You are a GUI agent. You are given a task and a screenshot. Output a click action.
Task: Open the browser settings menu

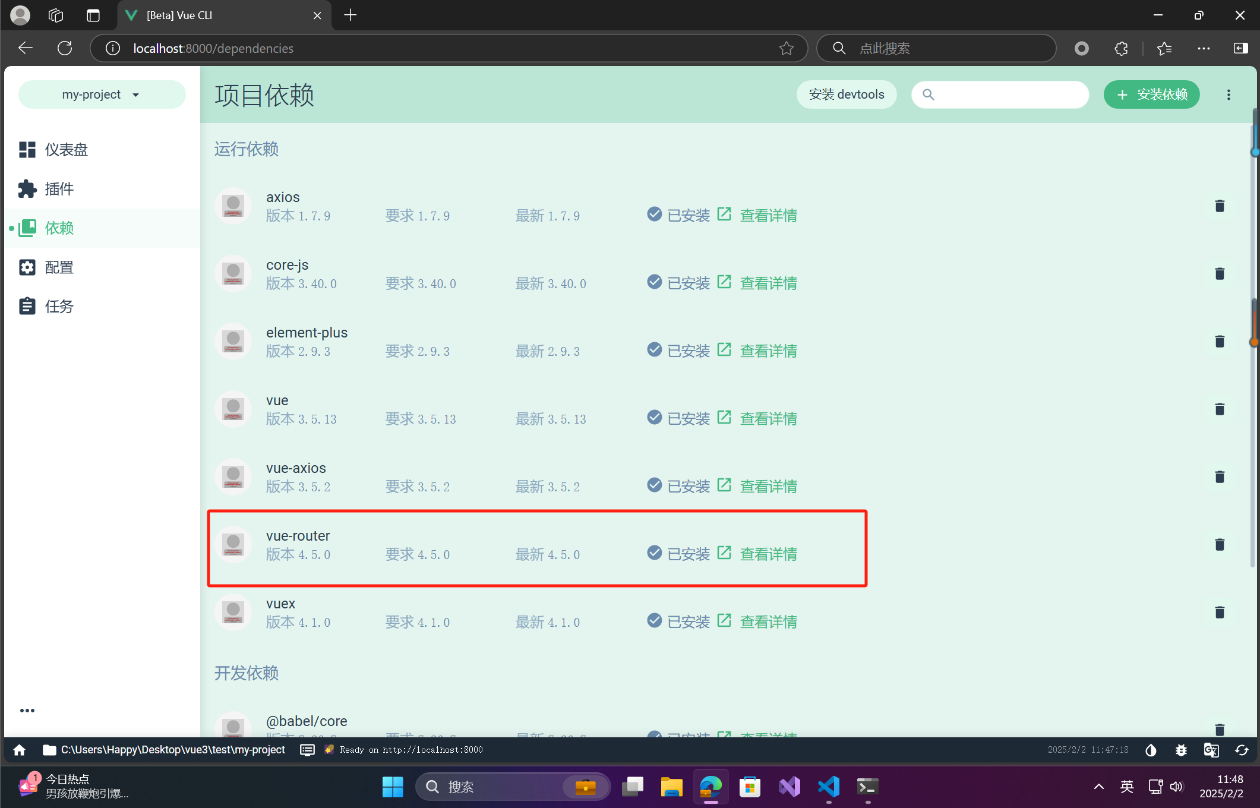point(1204,48)
